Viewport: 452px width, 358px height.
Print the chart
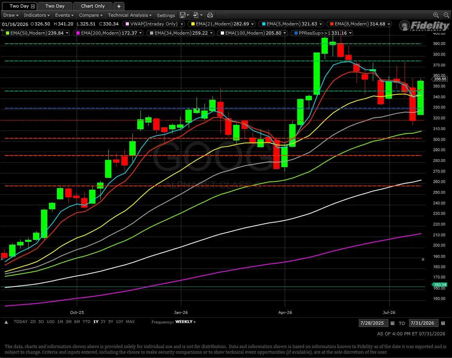click(x=210, y=15)
